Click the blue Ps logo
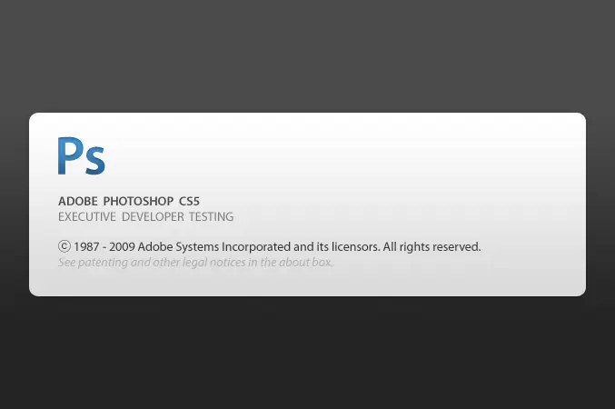The image size is (615, 409). [x=81, y=156]
